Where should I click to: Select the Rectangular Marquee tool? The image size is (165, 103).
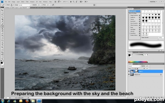(x=2, y=13)
